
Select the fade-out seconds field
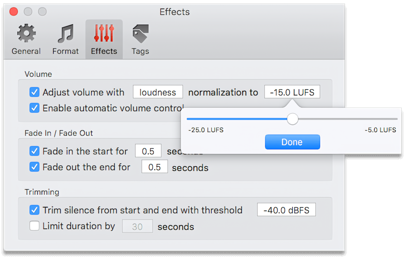(154, 167)
